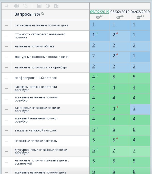The image size is (152, 174).
Task: Open the 09/02/2019 date column link
Action: coord(100,12)
